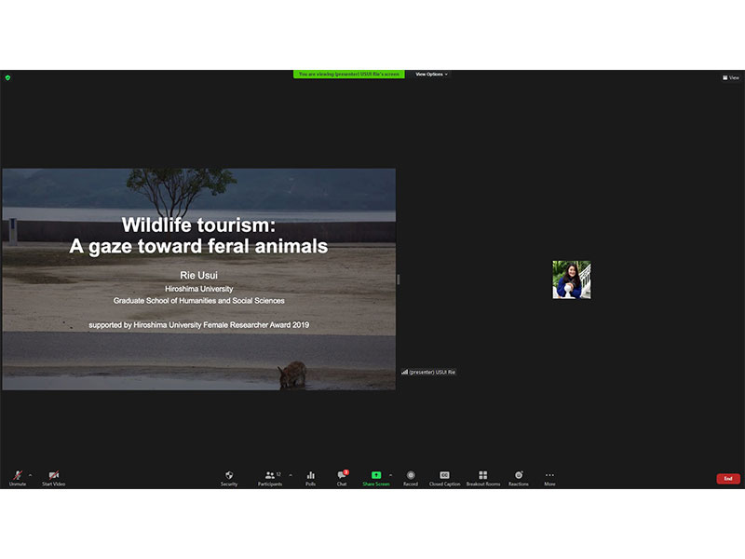
Task: Open the Participants panel
Action: (270, 477)
